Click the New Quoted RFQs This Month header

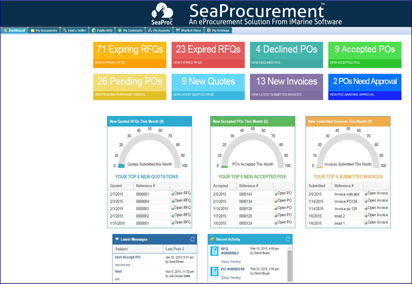[x=150, y=121]
